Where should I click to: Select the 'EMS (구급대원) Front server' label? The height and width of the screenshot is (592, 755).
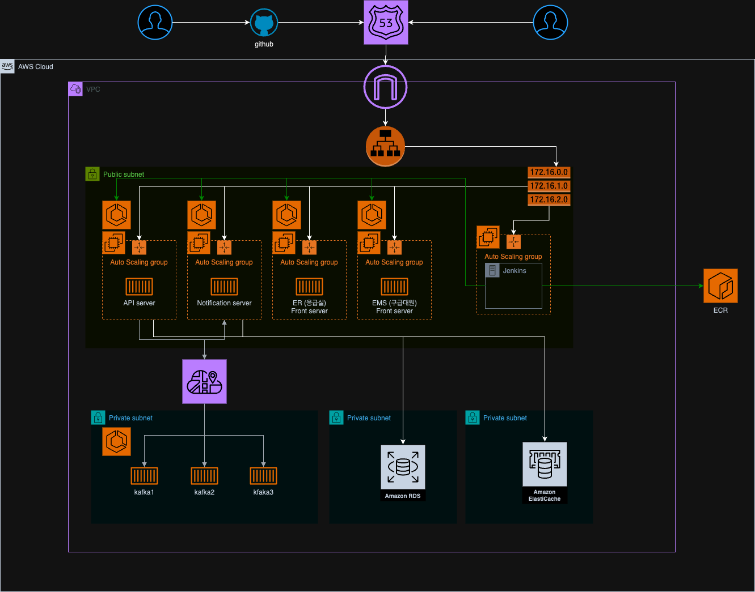pos(394,307)
